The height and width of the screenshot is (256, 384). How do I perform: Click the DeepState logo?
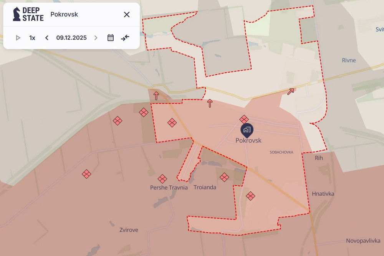(28, 14)
